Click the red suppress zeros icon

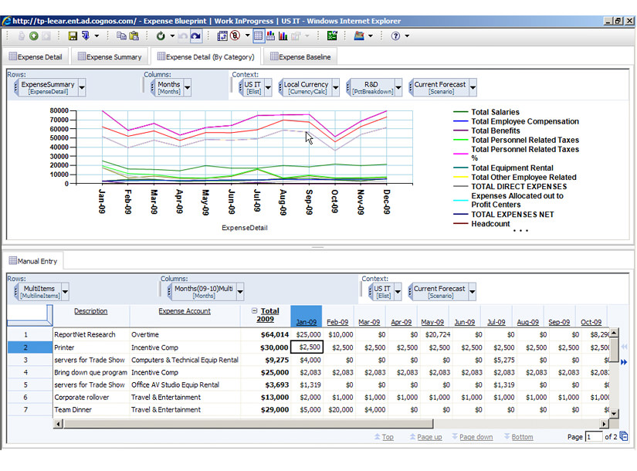pos(235,36)
